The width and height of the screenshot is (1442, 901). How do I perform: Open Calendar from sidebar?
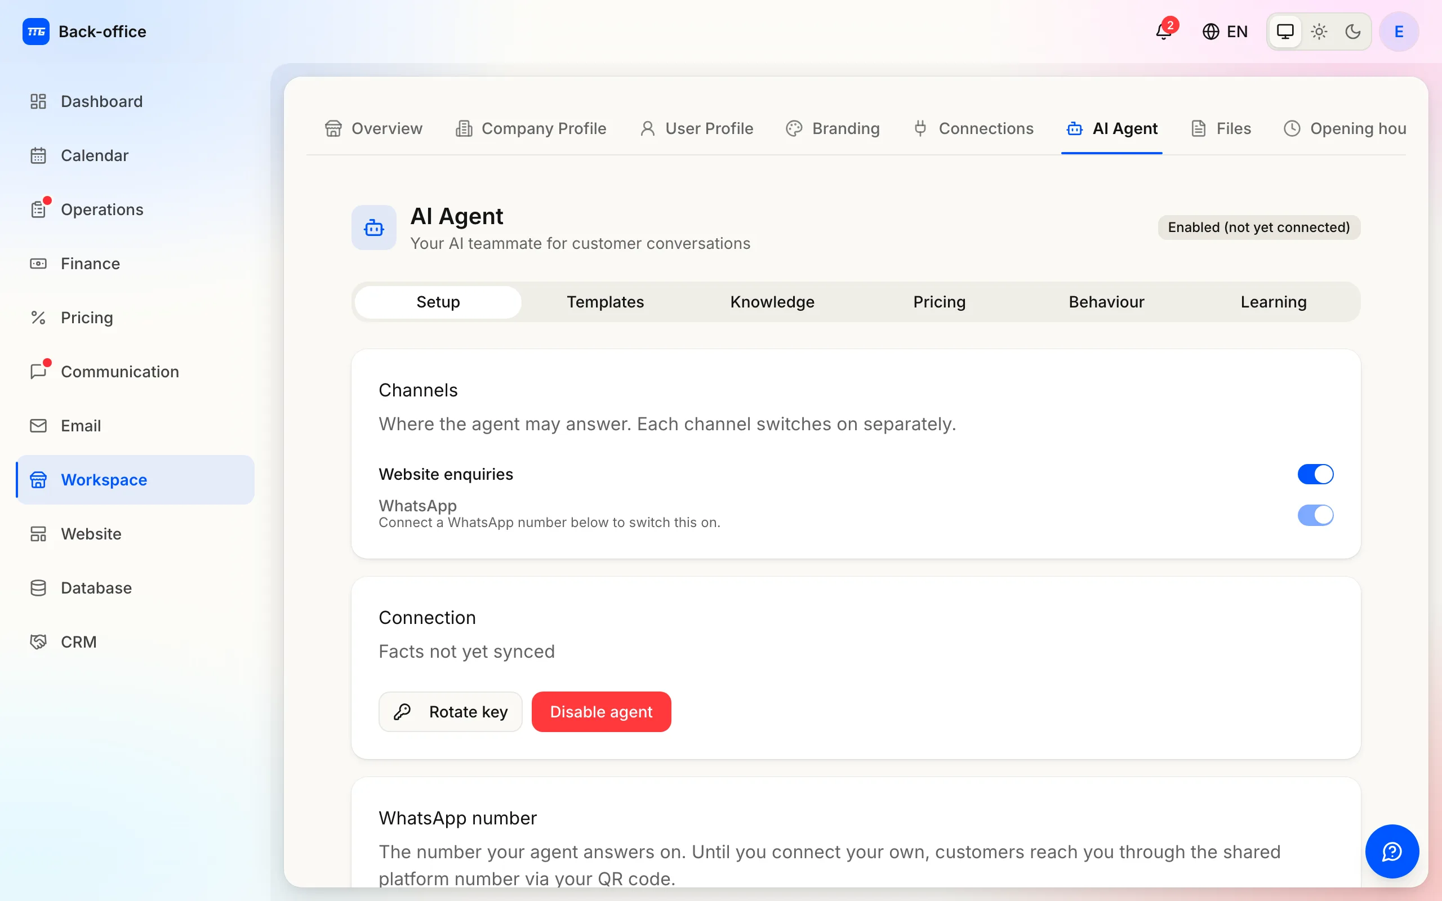(135, 155)
